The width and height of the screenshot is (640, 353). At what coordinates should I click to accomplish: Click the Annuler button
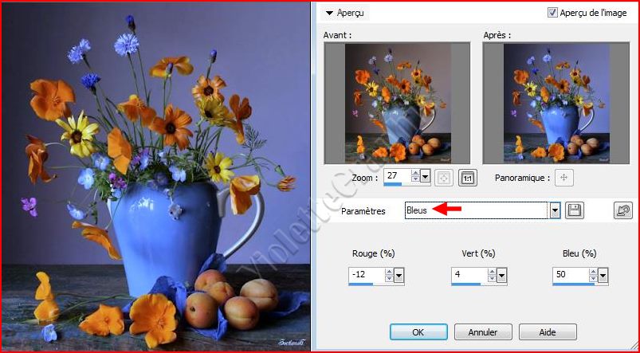point(483,331)
